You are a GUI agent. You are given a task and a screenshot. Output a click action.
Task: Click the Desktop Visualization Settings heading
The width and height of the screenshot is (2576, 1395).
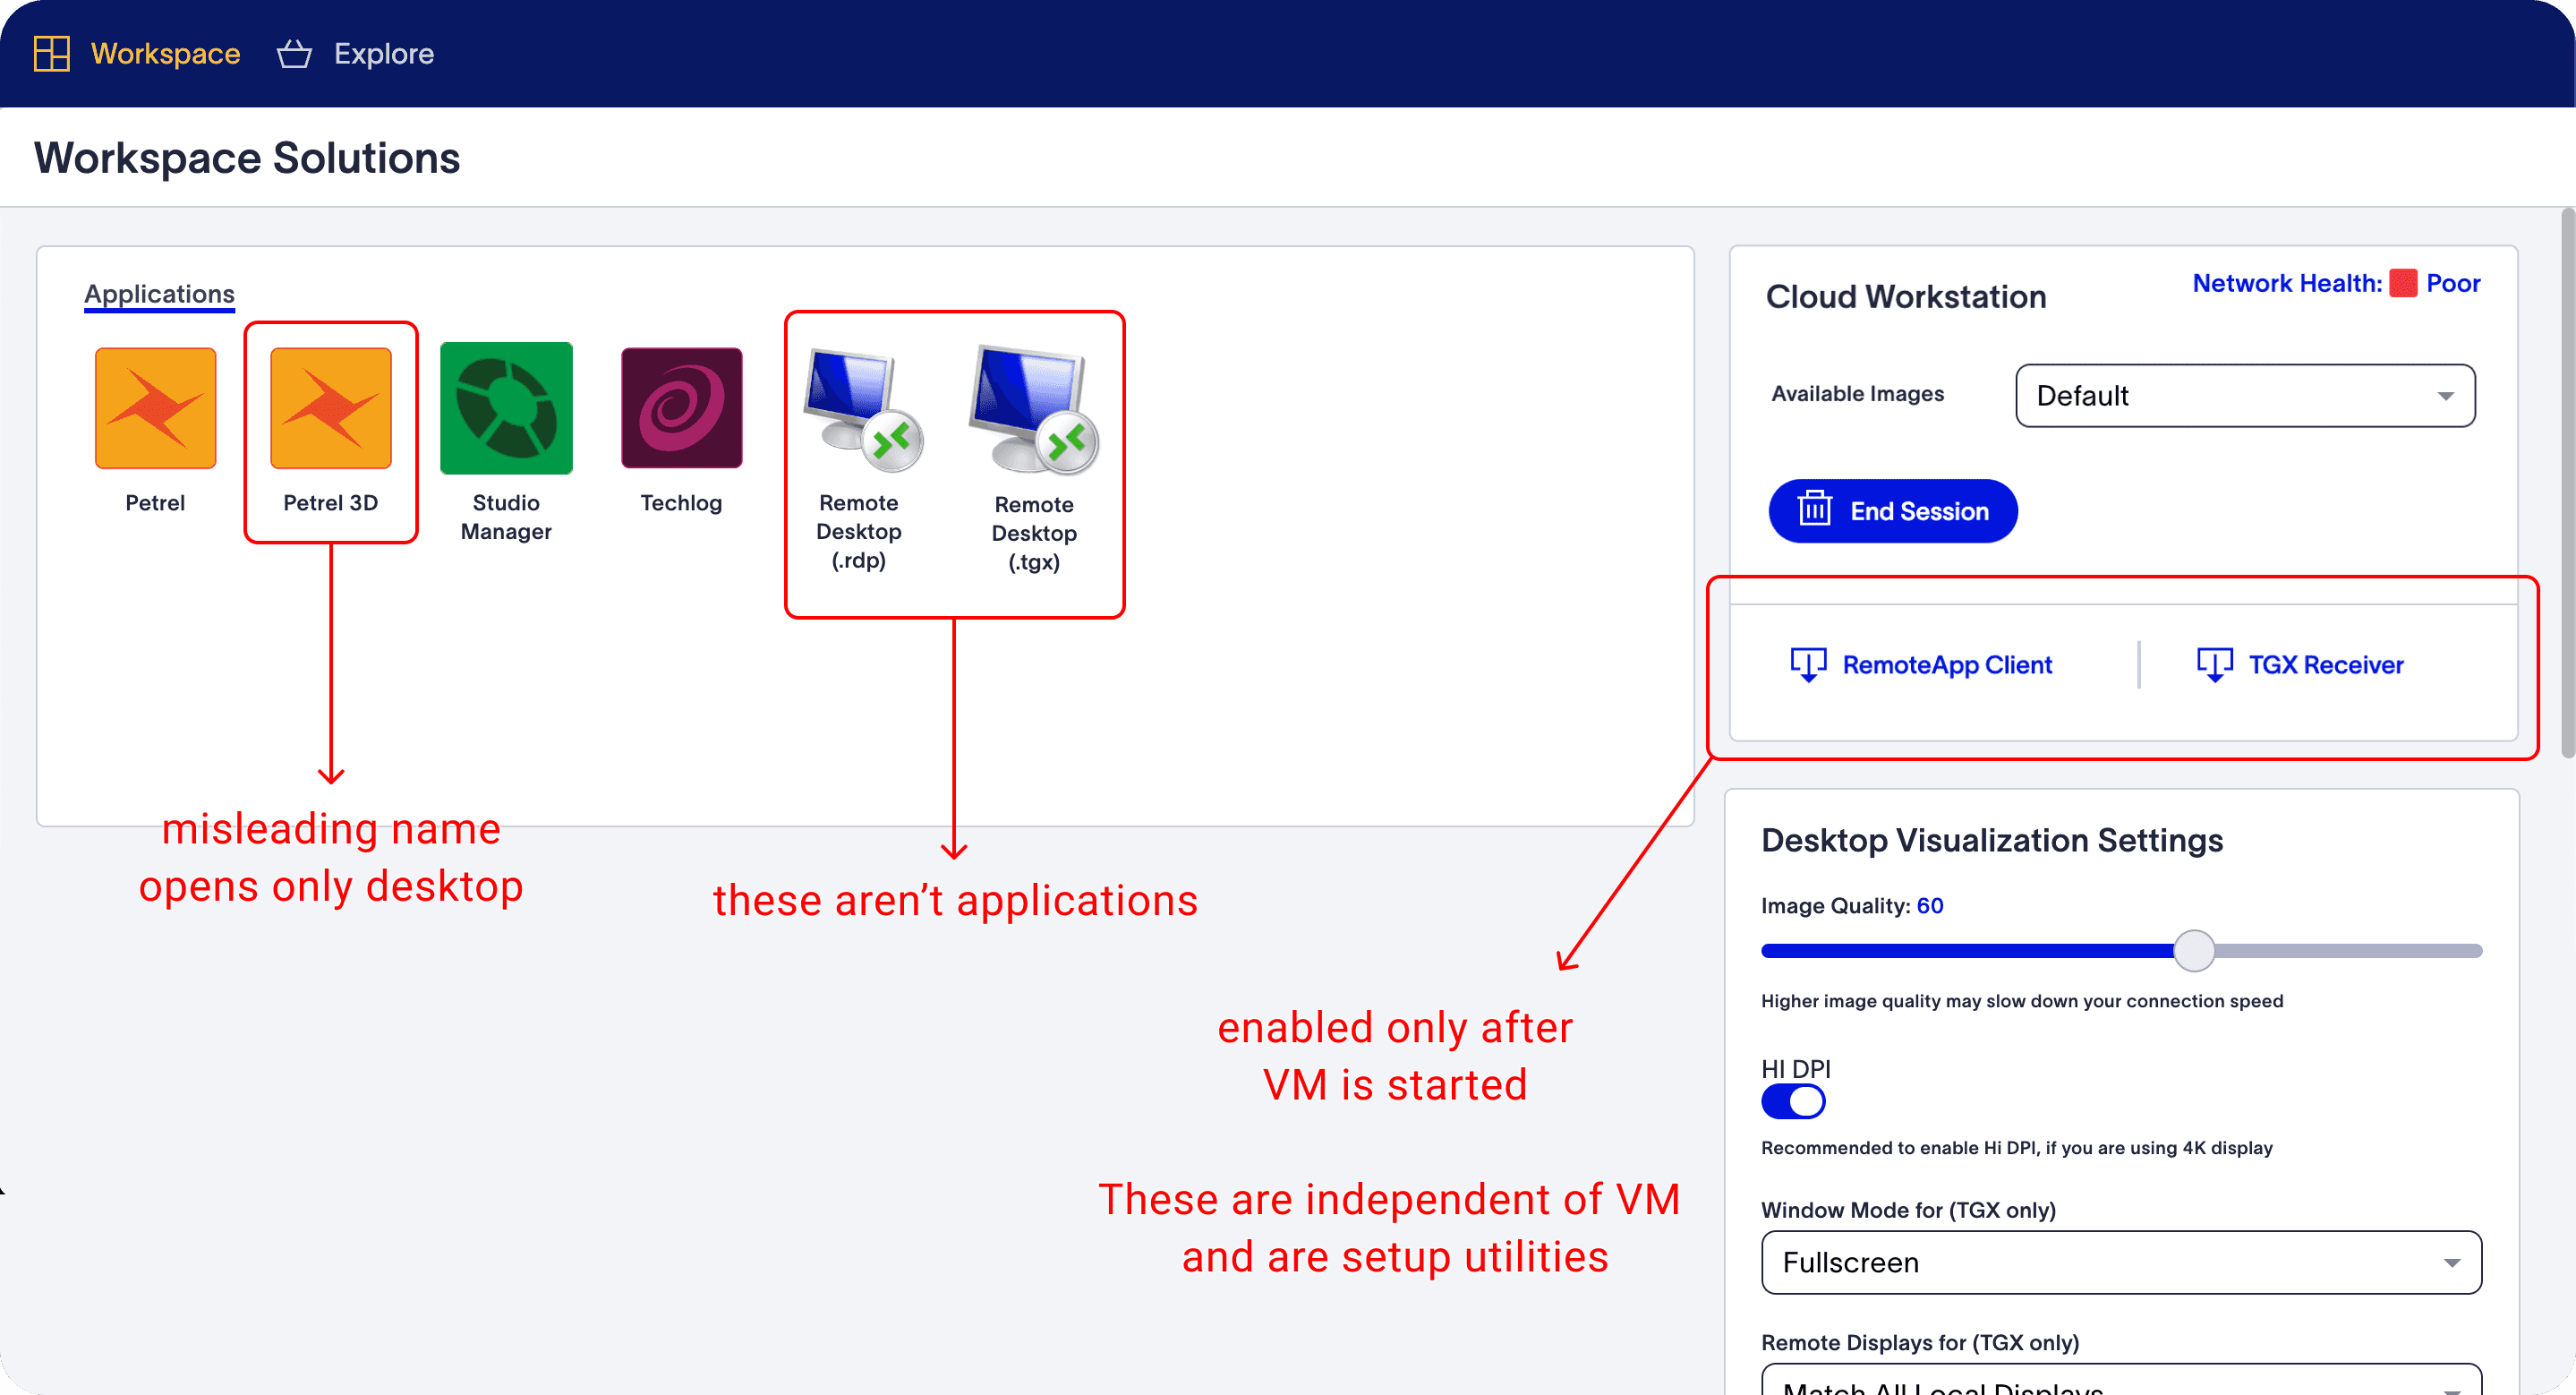tap(1992, 841)
